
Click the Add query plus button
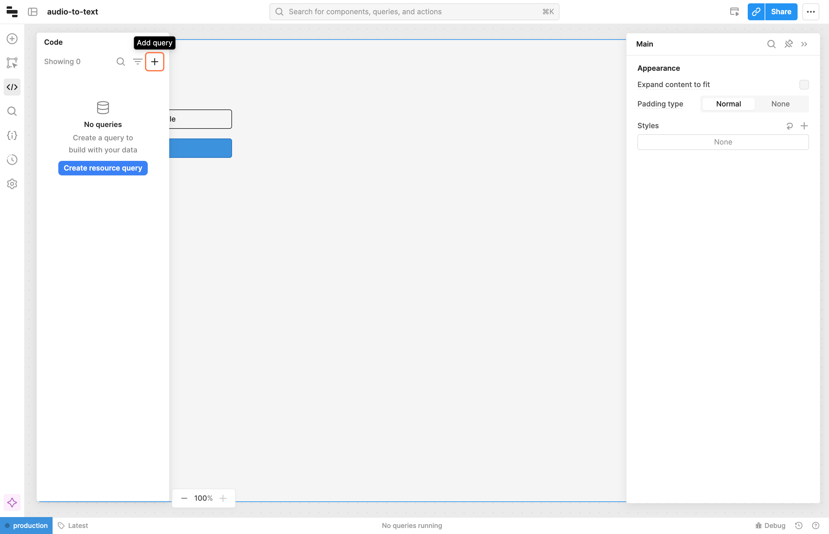154,62
